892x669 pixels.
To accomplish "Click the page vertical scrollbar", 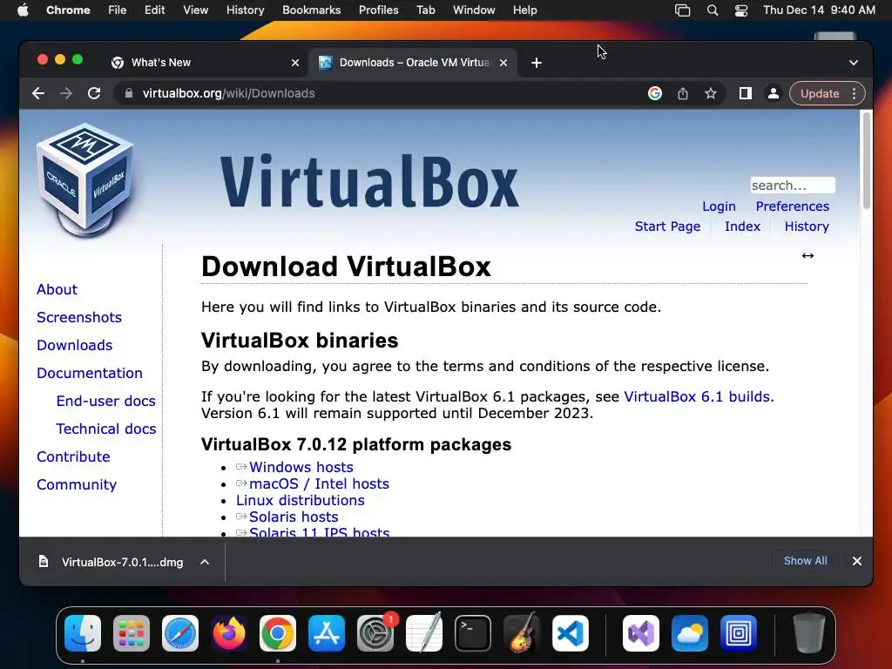I will (867, 161).
